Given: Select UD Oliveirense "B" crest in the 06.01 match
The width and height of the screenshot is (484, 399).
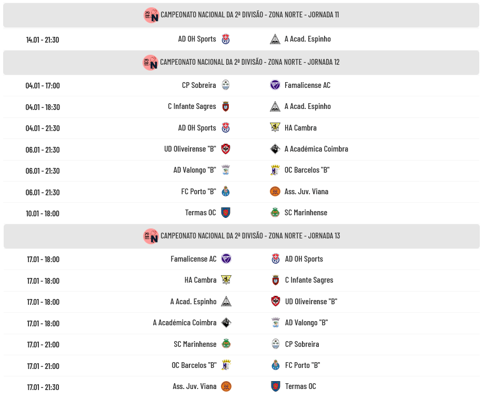Looking at the screenshot, I should coord(226,149).
